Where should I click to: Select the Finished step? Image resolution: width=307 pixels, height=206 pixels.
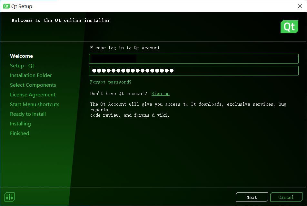[x=20, y=133]
